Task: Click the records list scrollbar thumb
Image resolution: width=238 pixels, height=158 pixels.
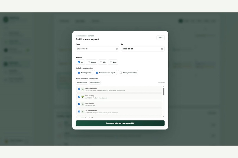Action: (164, 92)
